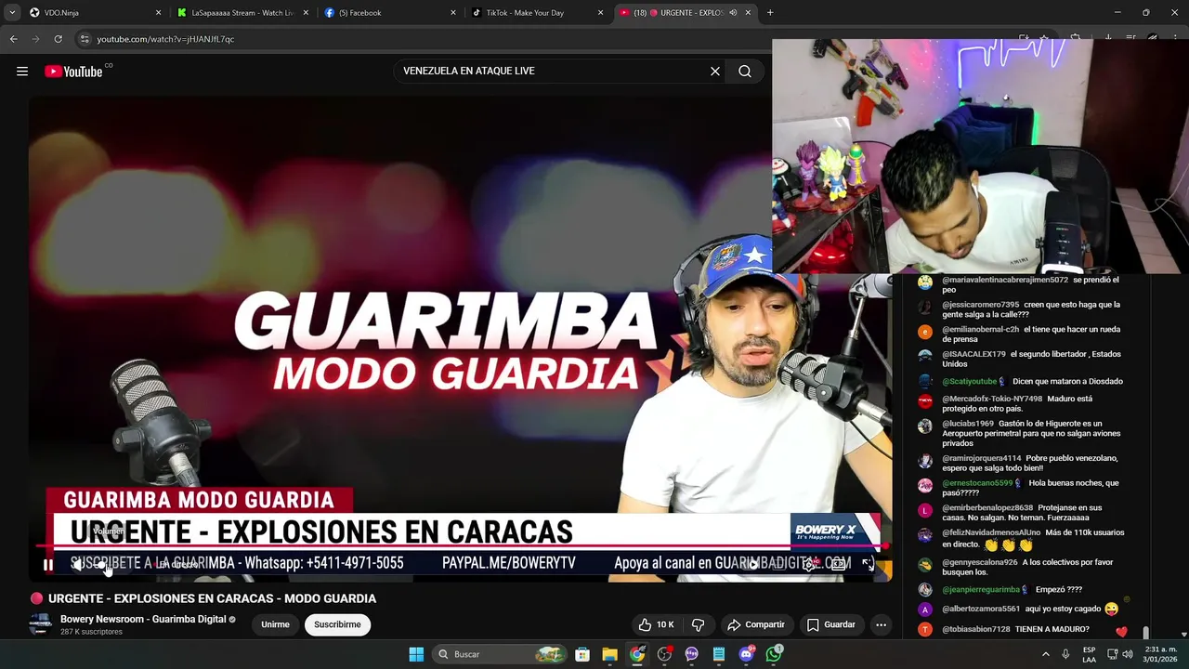Open the notepad app on the taskbar

point(719,654)
